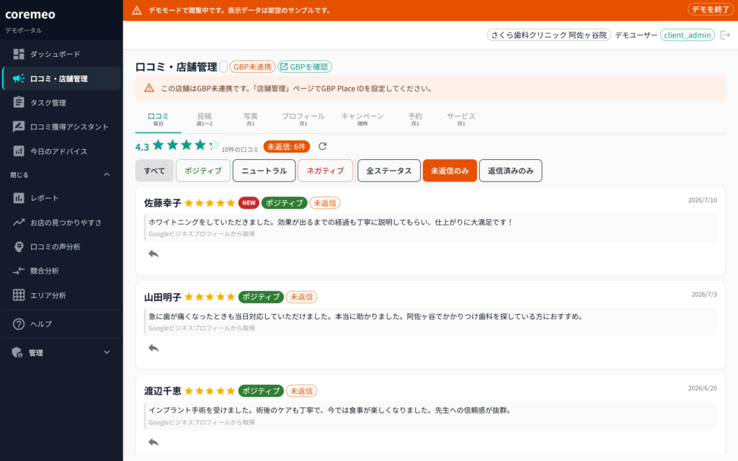Image resolution: width=738 pixels, height=461 pixels.
Task: Click the GBP未連携 badge
Action: (x=252, y=67)
